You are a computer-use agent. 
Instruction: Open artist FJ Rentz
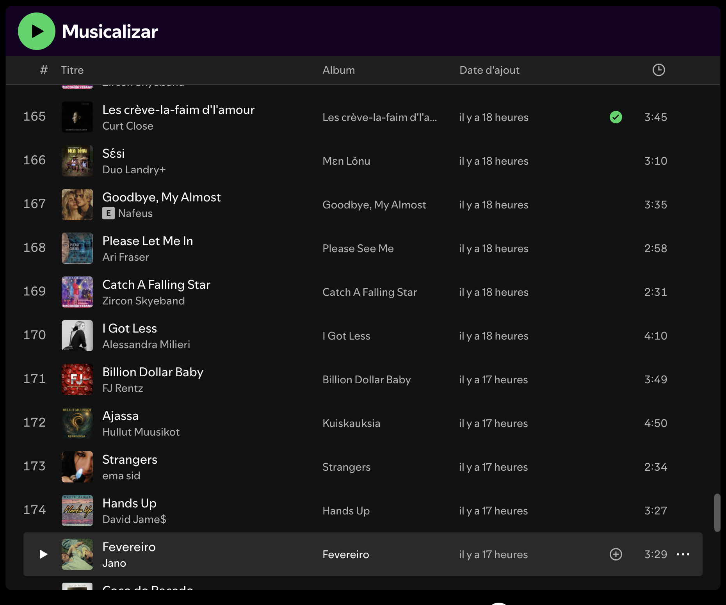coord(123,388)
